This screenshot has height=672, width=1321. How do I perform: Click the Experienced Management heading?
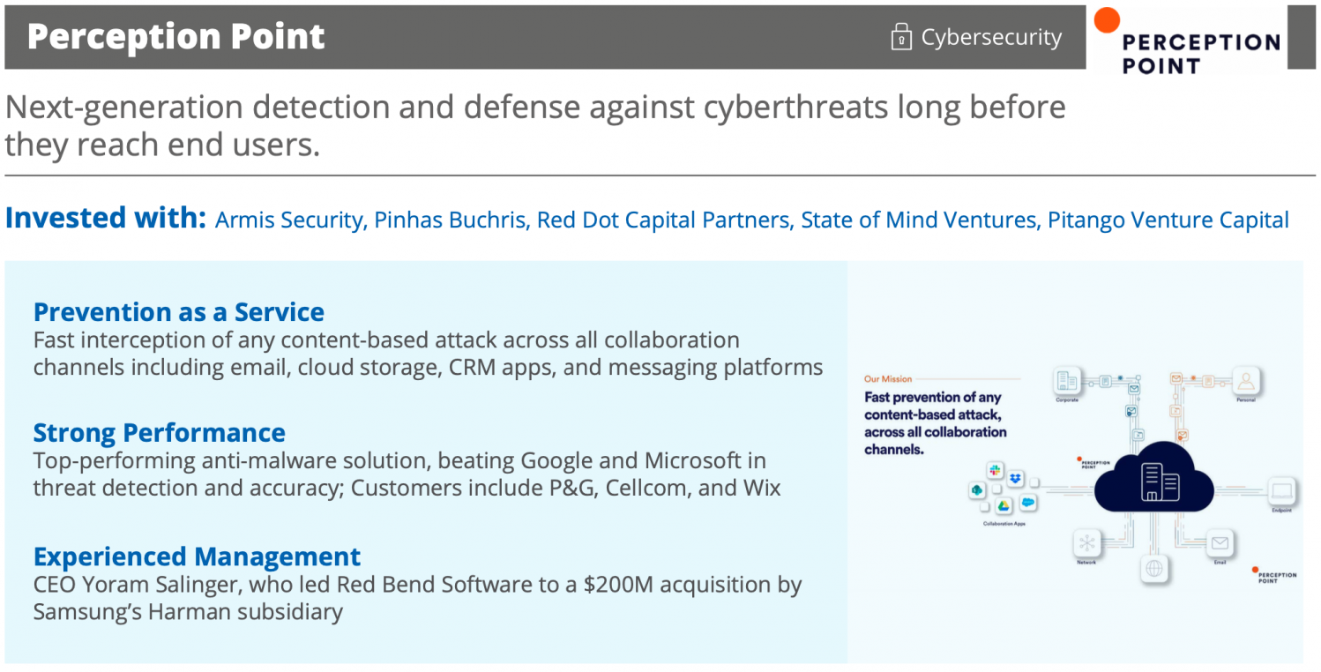pyautogui.click(x=197, y=557)
